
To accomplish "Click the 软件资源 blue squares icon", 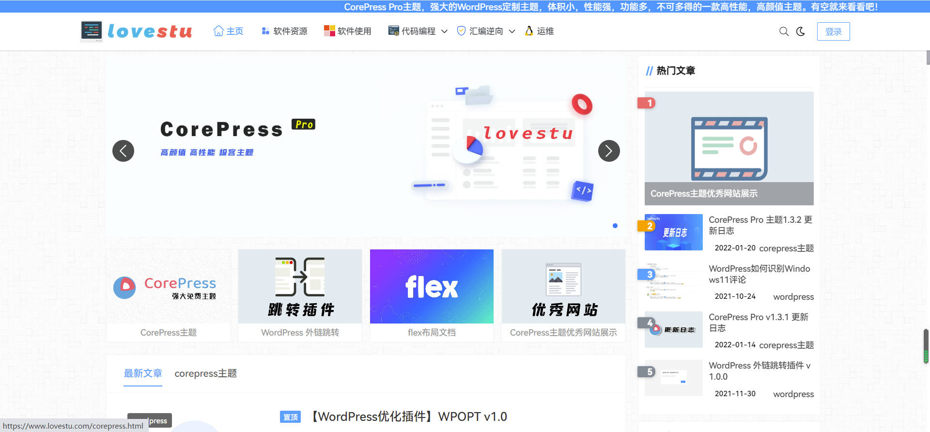I will (x=265, y=31).
